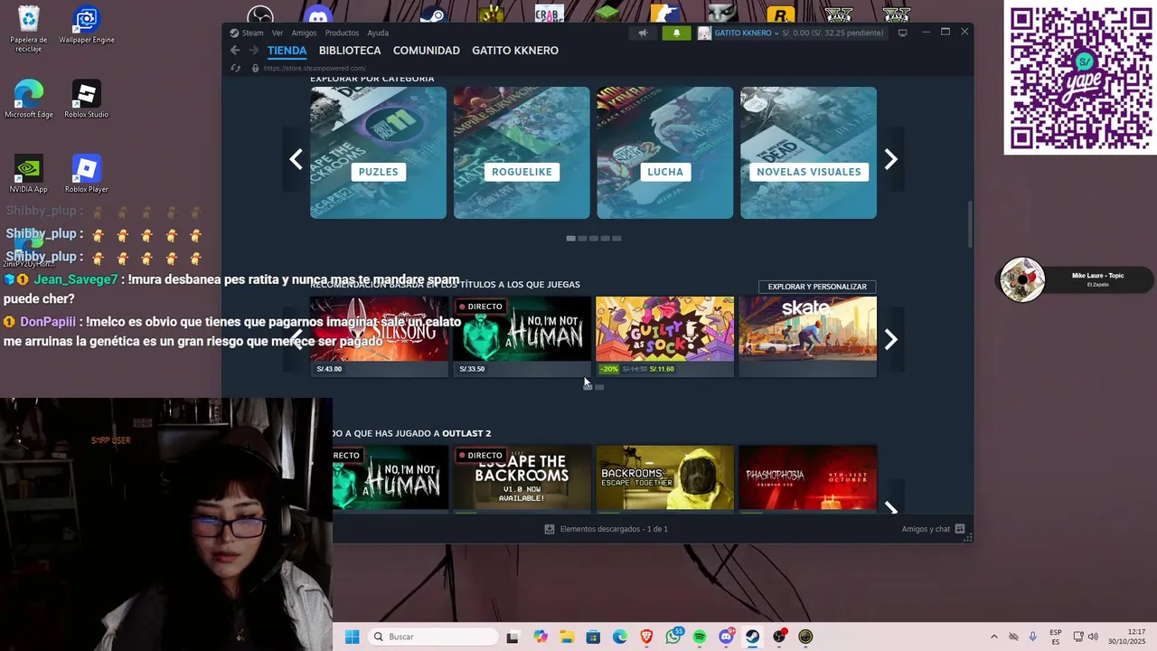Click the Steam back navigation arrow

(235, 51)
